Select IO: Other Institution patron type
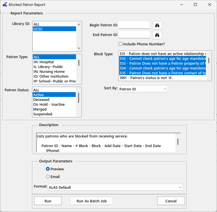Image resolution: width=217 pixels, height=212 pixels. coord(54,76)
